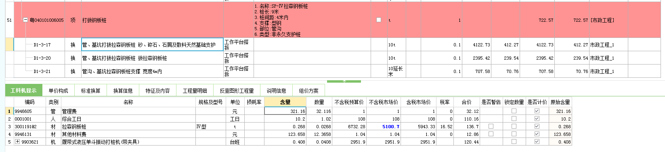Viewport: 665px width, 152px height.
Task: Uncheck 是否计价 for 履带式液压单斗振动打桩机 row
Action: click(x=537, y=142)
